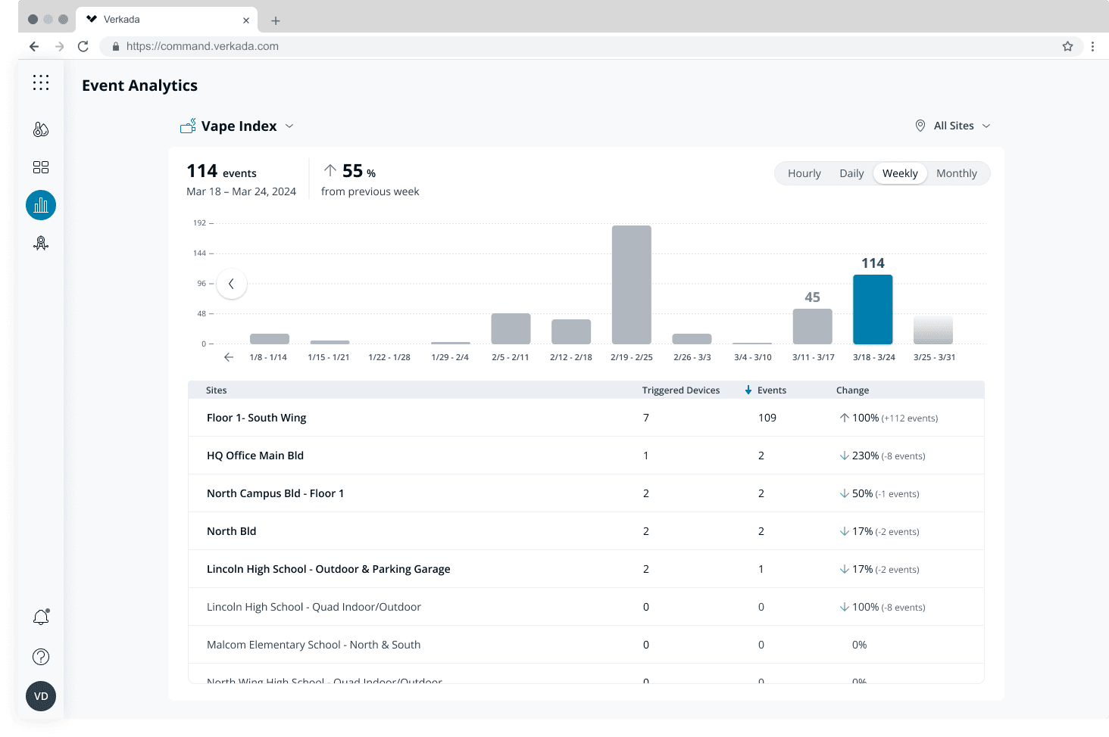Switch to the Weekly tab
The height and width of the screenshot is (737, 1109).
[x=900, y=173]
